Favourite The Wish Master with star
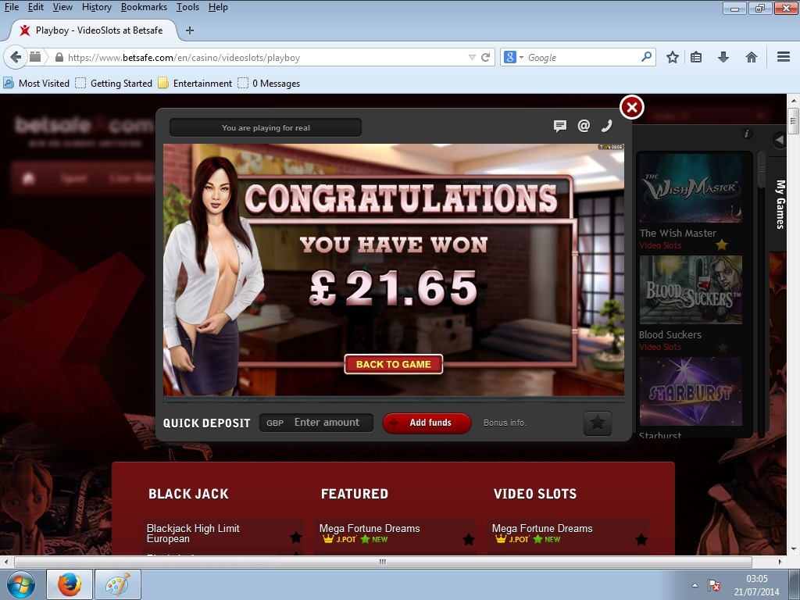This screenshot has width=800, height=600. (721, 245)
